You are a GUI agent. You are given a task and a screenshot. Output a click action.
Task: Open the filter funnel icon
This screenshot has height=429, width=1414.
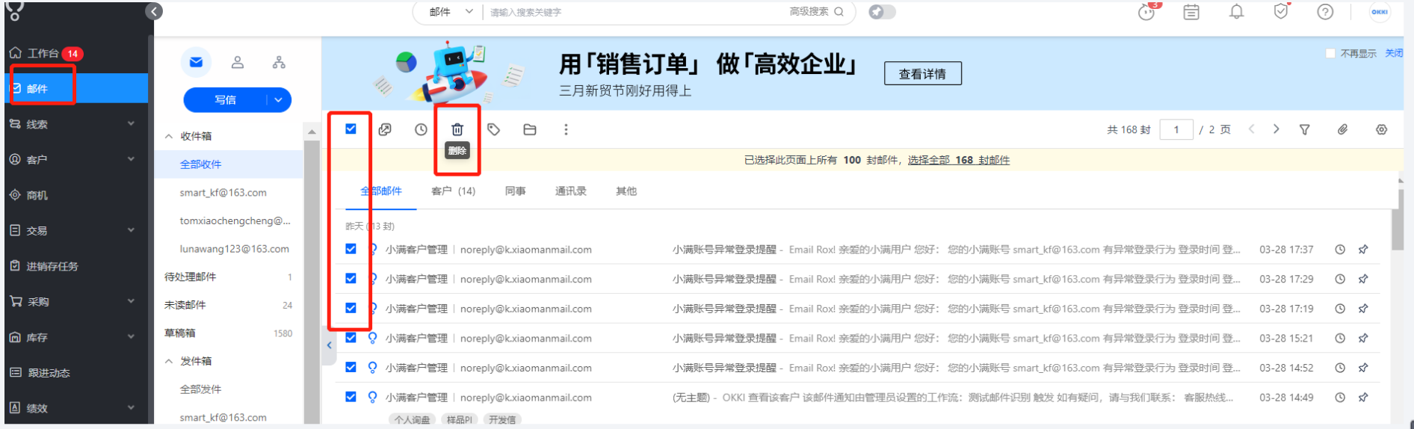(1304, 129)
